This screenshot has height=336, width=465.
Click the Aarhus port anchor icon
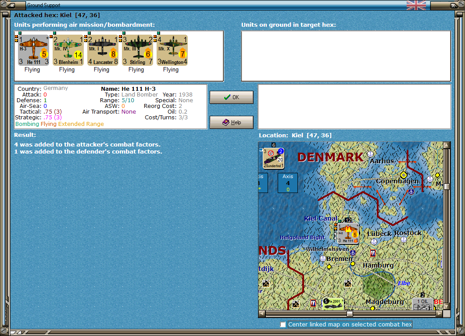coord(370,154)
